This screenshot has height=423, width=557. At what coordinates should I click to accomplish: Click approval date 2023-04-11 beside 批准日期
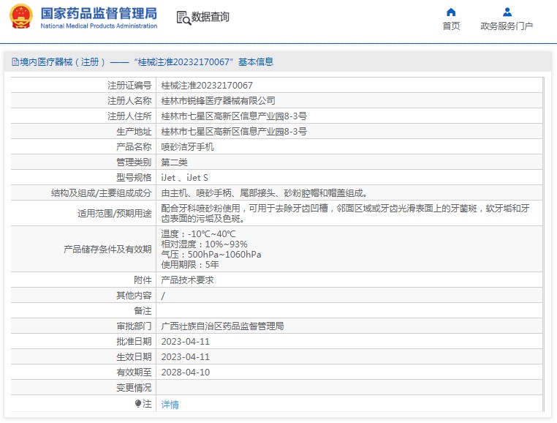coord(186,342)
